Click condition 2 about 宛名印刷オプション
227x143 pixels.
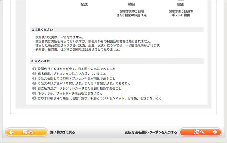point(72,74)
